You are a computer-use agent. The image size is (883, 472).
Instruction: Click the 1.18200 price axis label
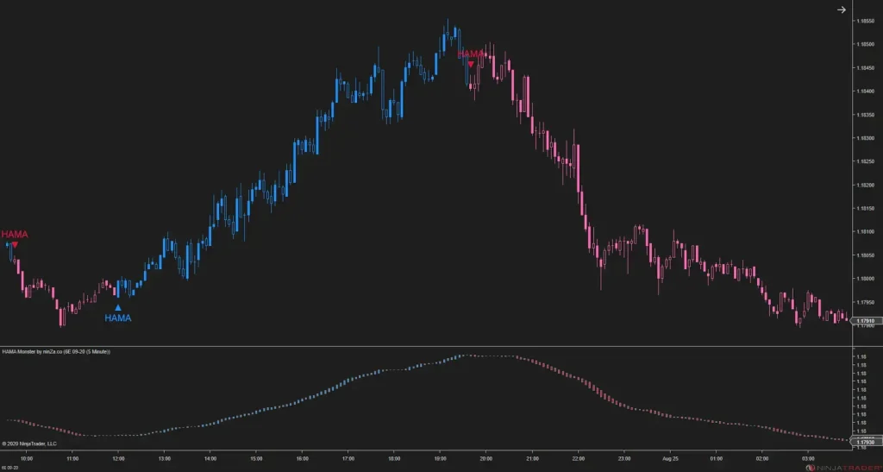point(865,185)
